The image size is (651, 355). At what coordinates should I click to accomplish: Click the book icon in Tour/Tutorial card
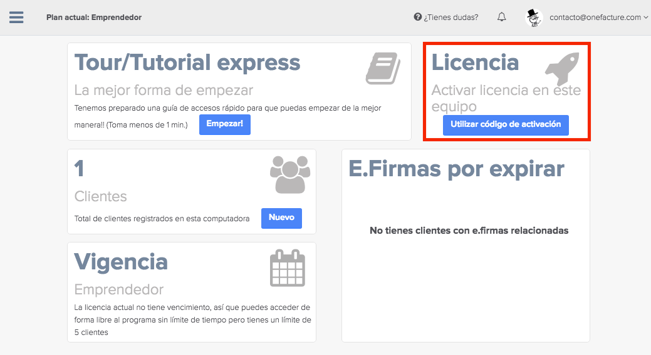point(383,68)
